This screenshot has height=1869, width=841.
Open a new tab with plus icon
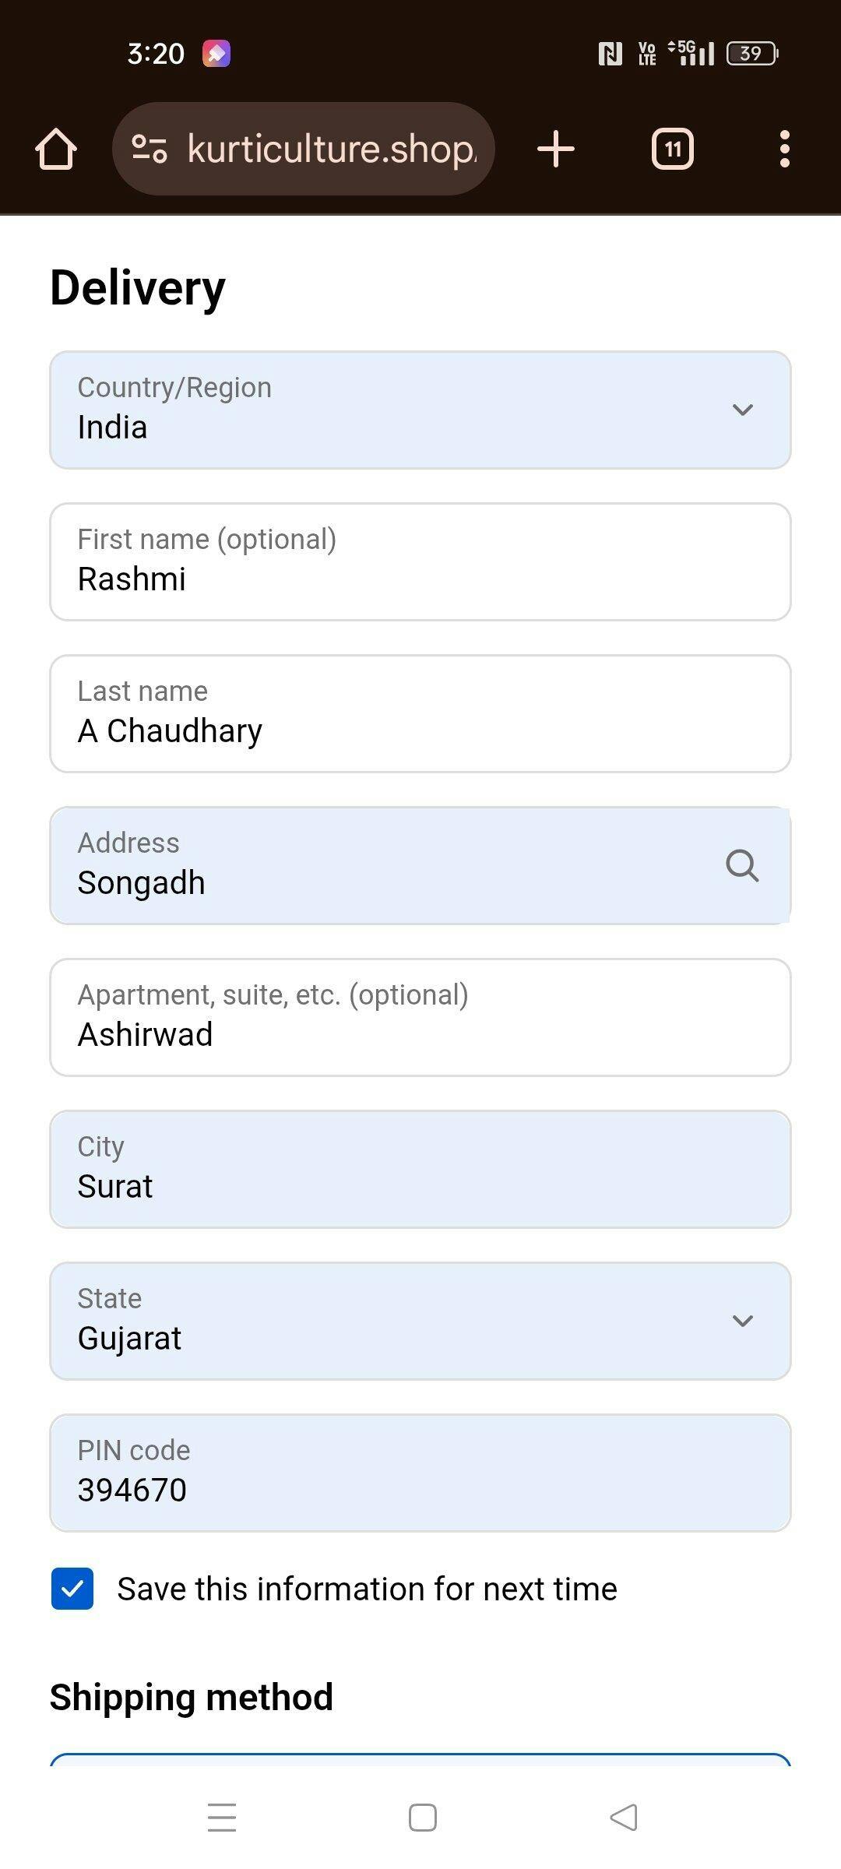coord(556,149)
